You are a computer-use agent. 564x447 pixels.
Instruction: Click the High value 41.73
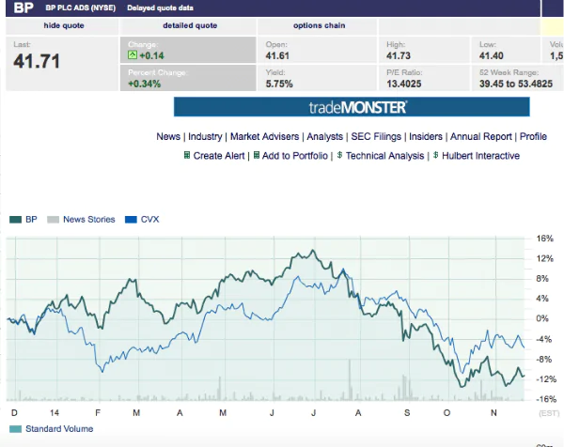399,55
